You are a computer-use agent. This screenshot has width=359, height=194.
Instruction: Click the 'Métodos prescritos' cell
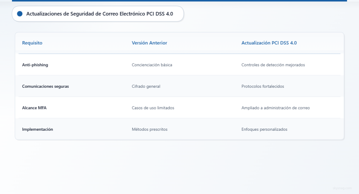[x=149, y=129]
